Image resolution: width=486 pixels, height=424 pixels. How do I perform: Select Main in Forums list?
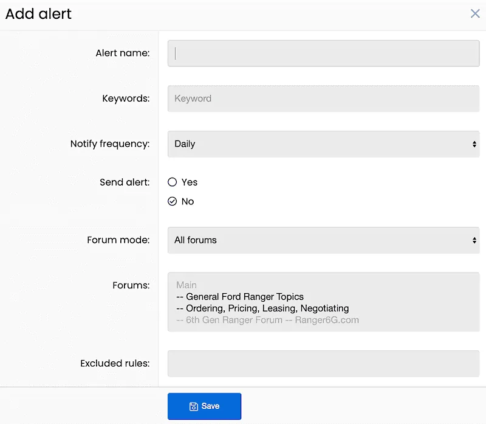point(187,285)
